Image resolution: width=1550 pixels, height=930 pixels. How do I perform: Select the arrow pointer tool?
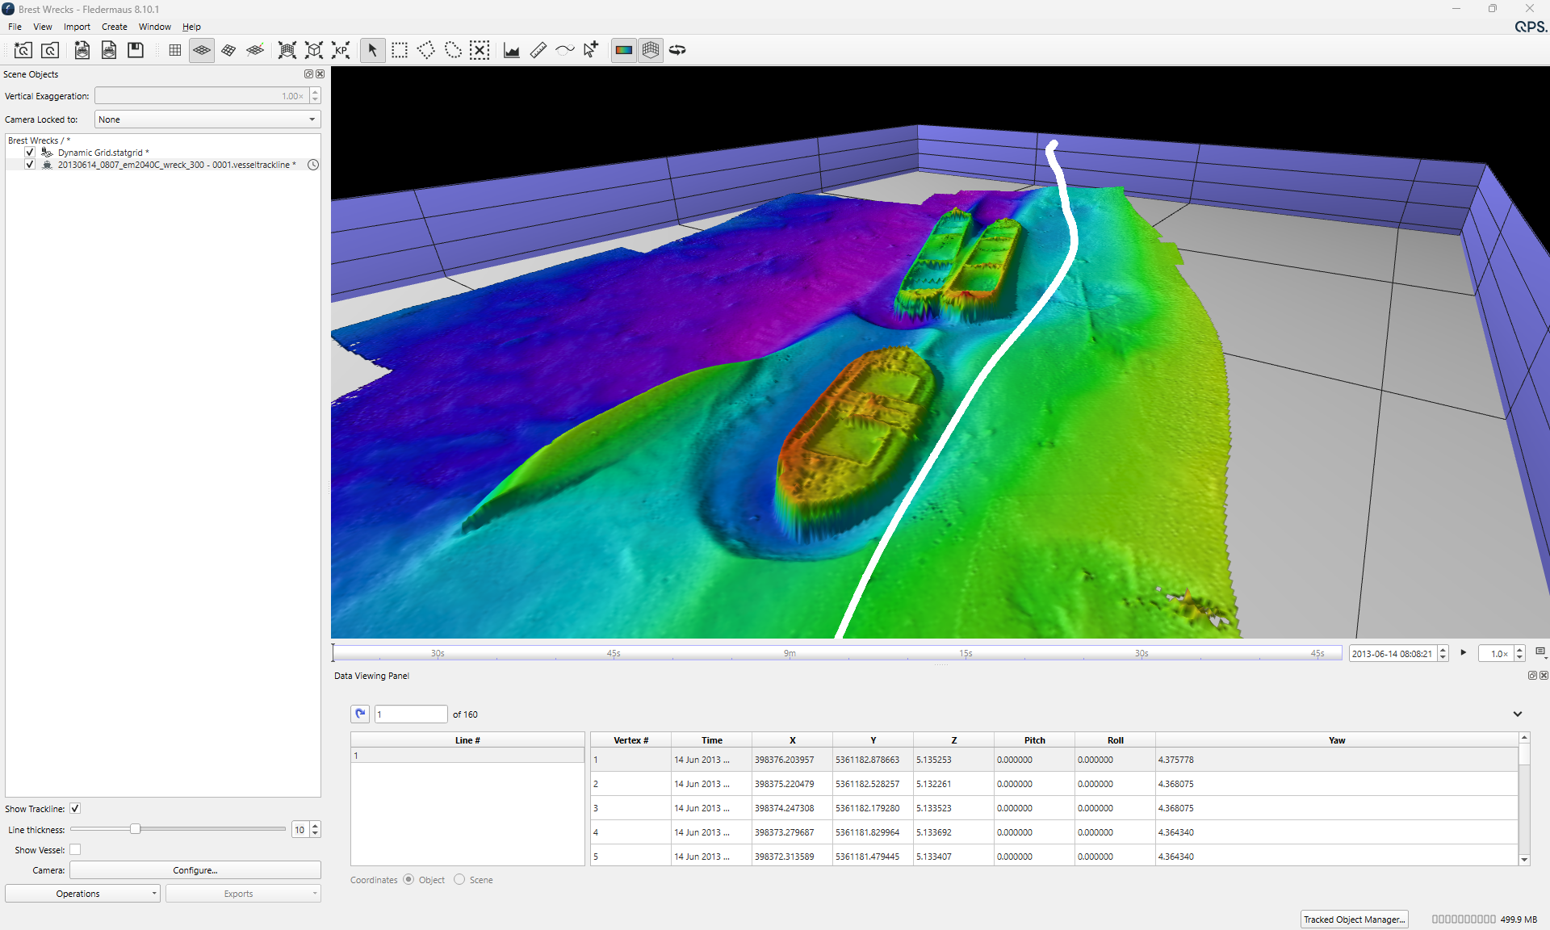(x=372, y=50)
